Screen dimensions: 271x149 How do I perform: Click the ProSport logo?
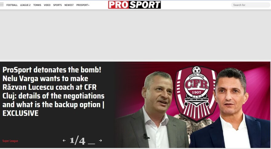click(x=135, y=5)
